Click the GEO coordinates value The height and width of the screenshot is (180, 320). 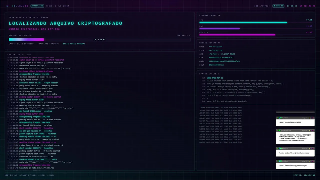(222, 54)
